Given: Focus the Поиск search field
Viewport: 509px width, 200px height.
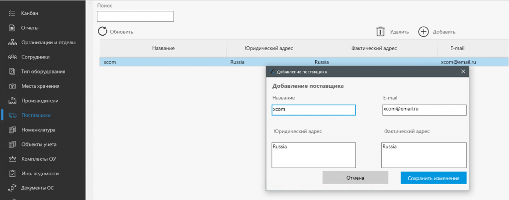Looking at the screenshot, I should point(135,16).
